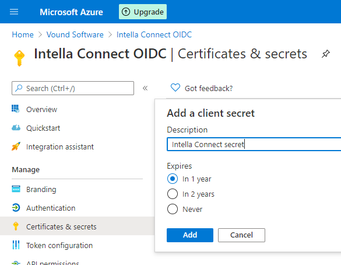This screenshot has height=265, width=341.
Task: Click the yellow key icon beside page title
Action: 19,58
